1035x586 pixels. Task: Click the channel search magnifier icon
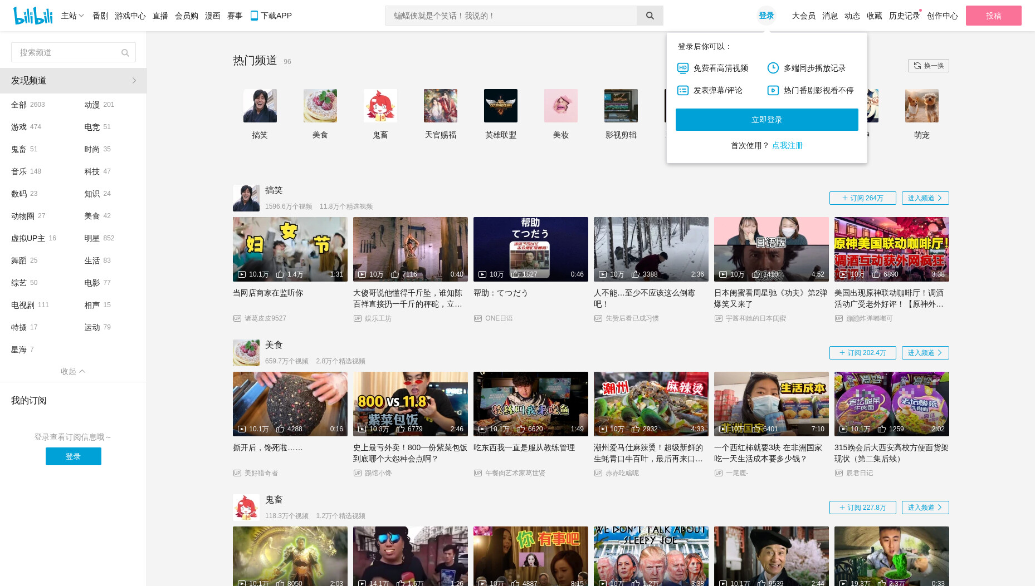[x=125, y=53]
